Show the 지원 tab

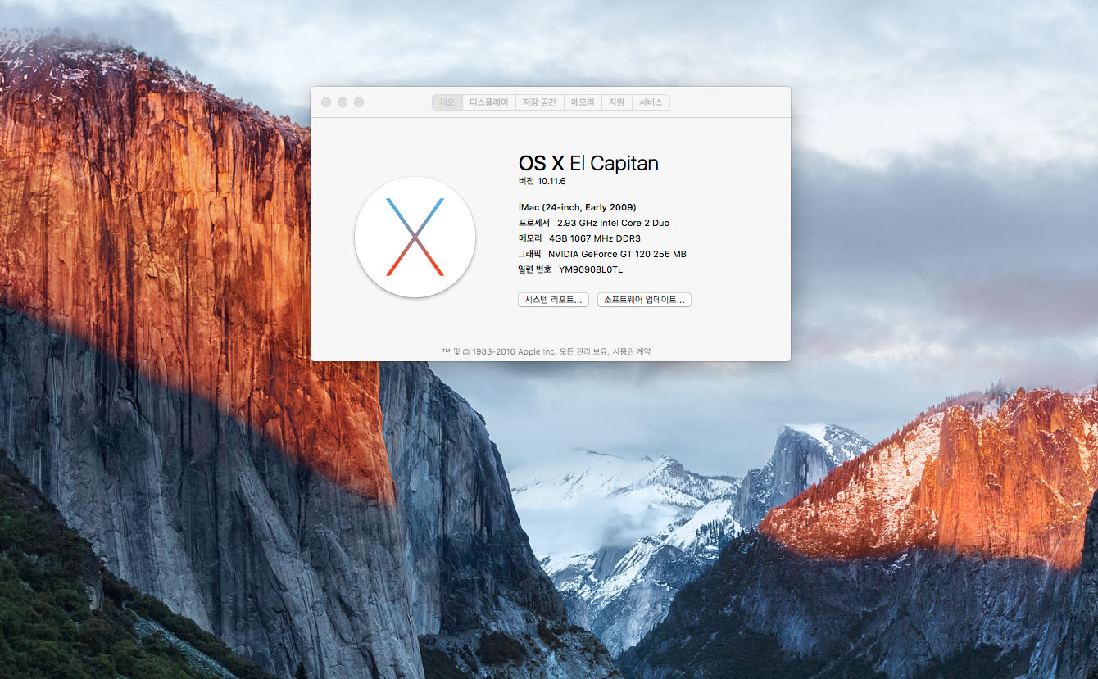pyautogui.click(x=616, y=102)
